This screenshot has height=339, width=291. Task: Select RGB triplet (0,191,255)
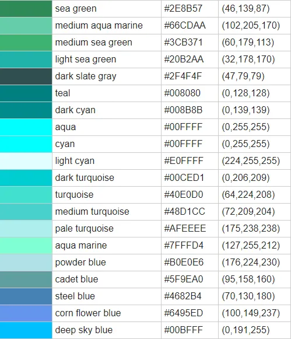coord(246,330)
